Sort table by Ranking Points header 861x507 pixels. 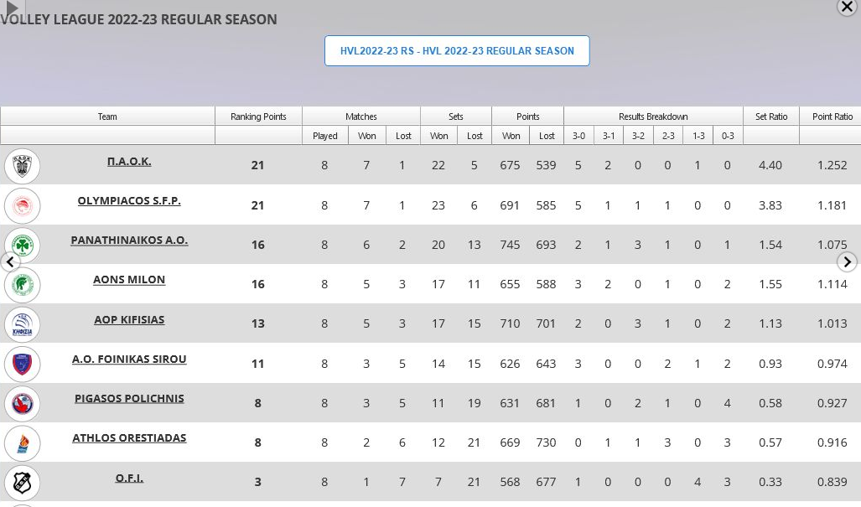(x=258, y=116)
